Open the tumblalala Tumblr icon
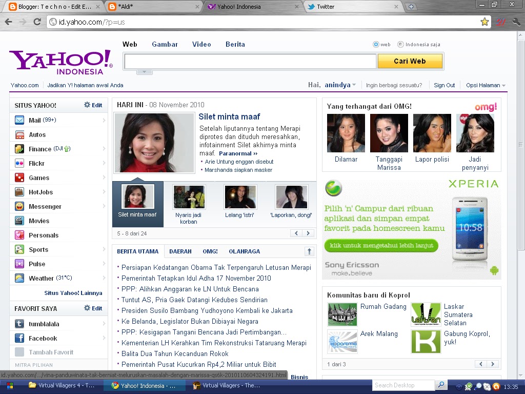This screenshot has height=394, width=525. click(x=19, y=324)
